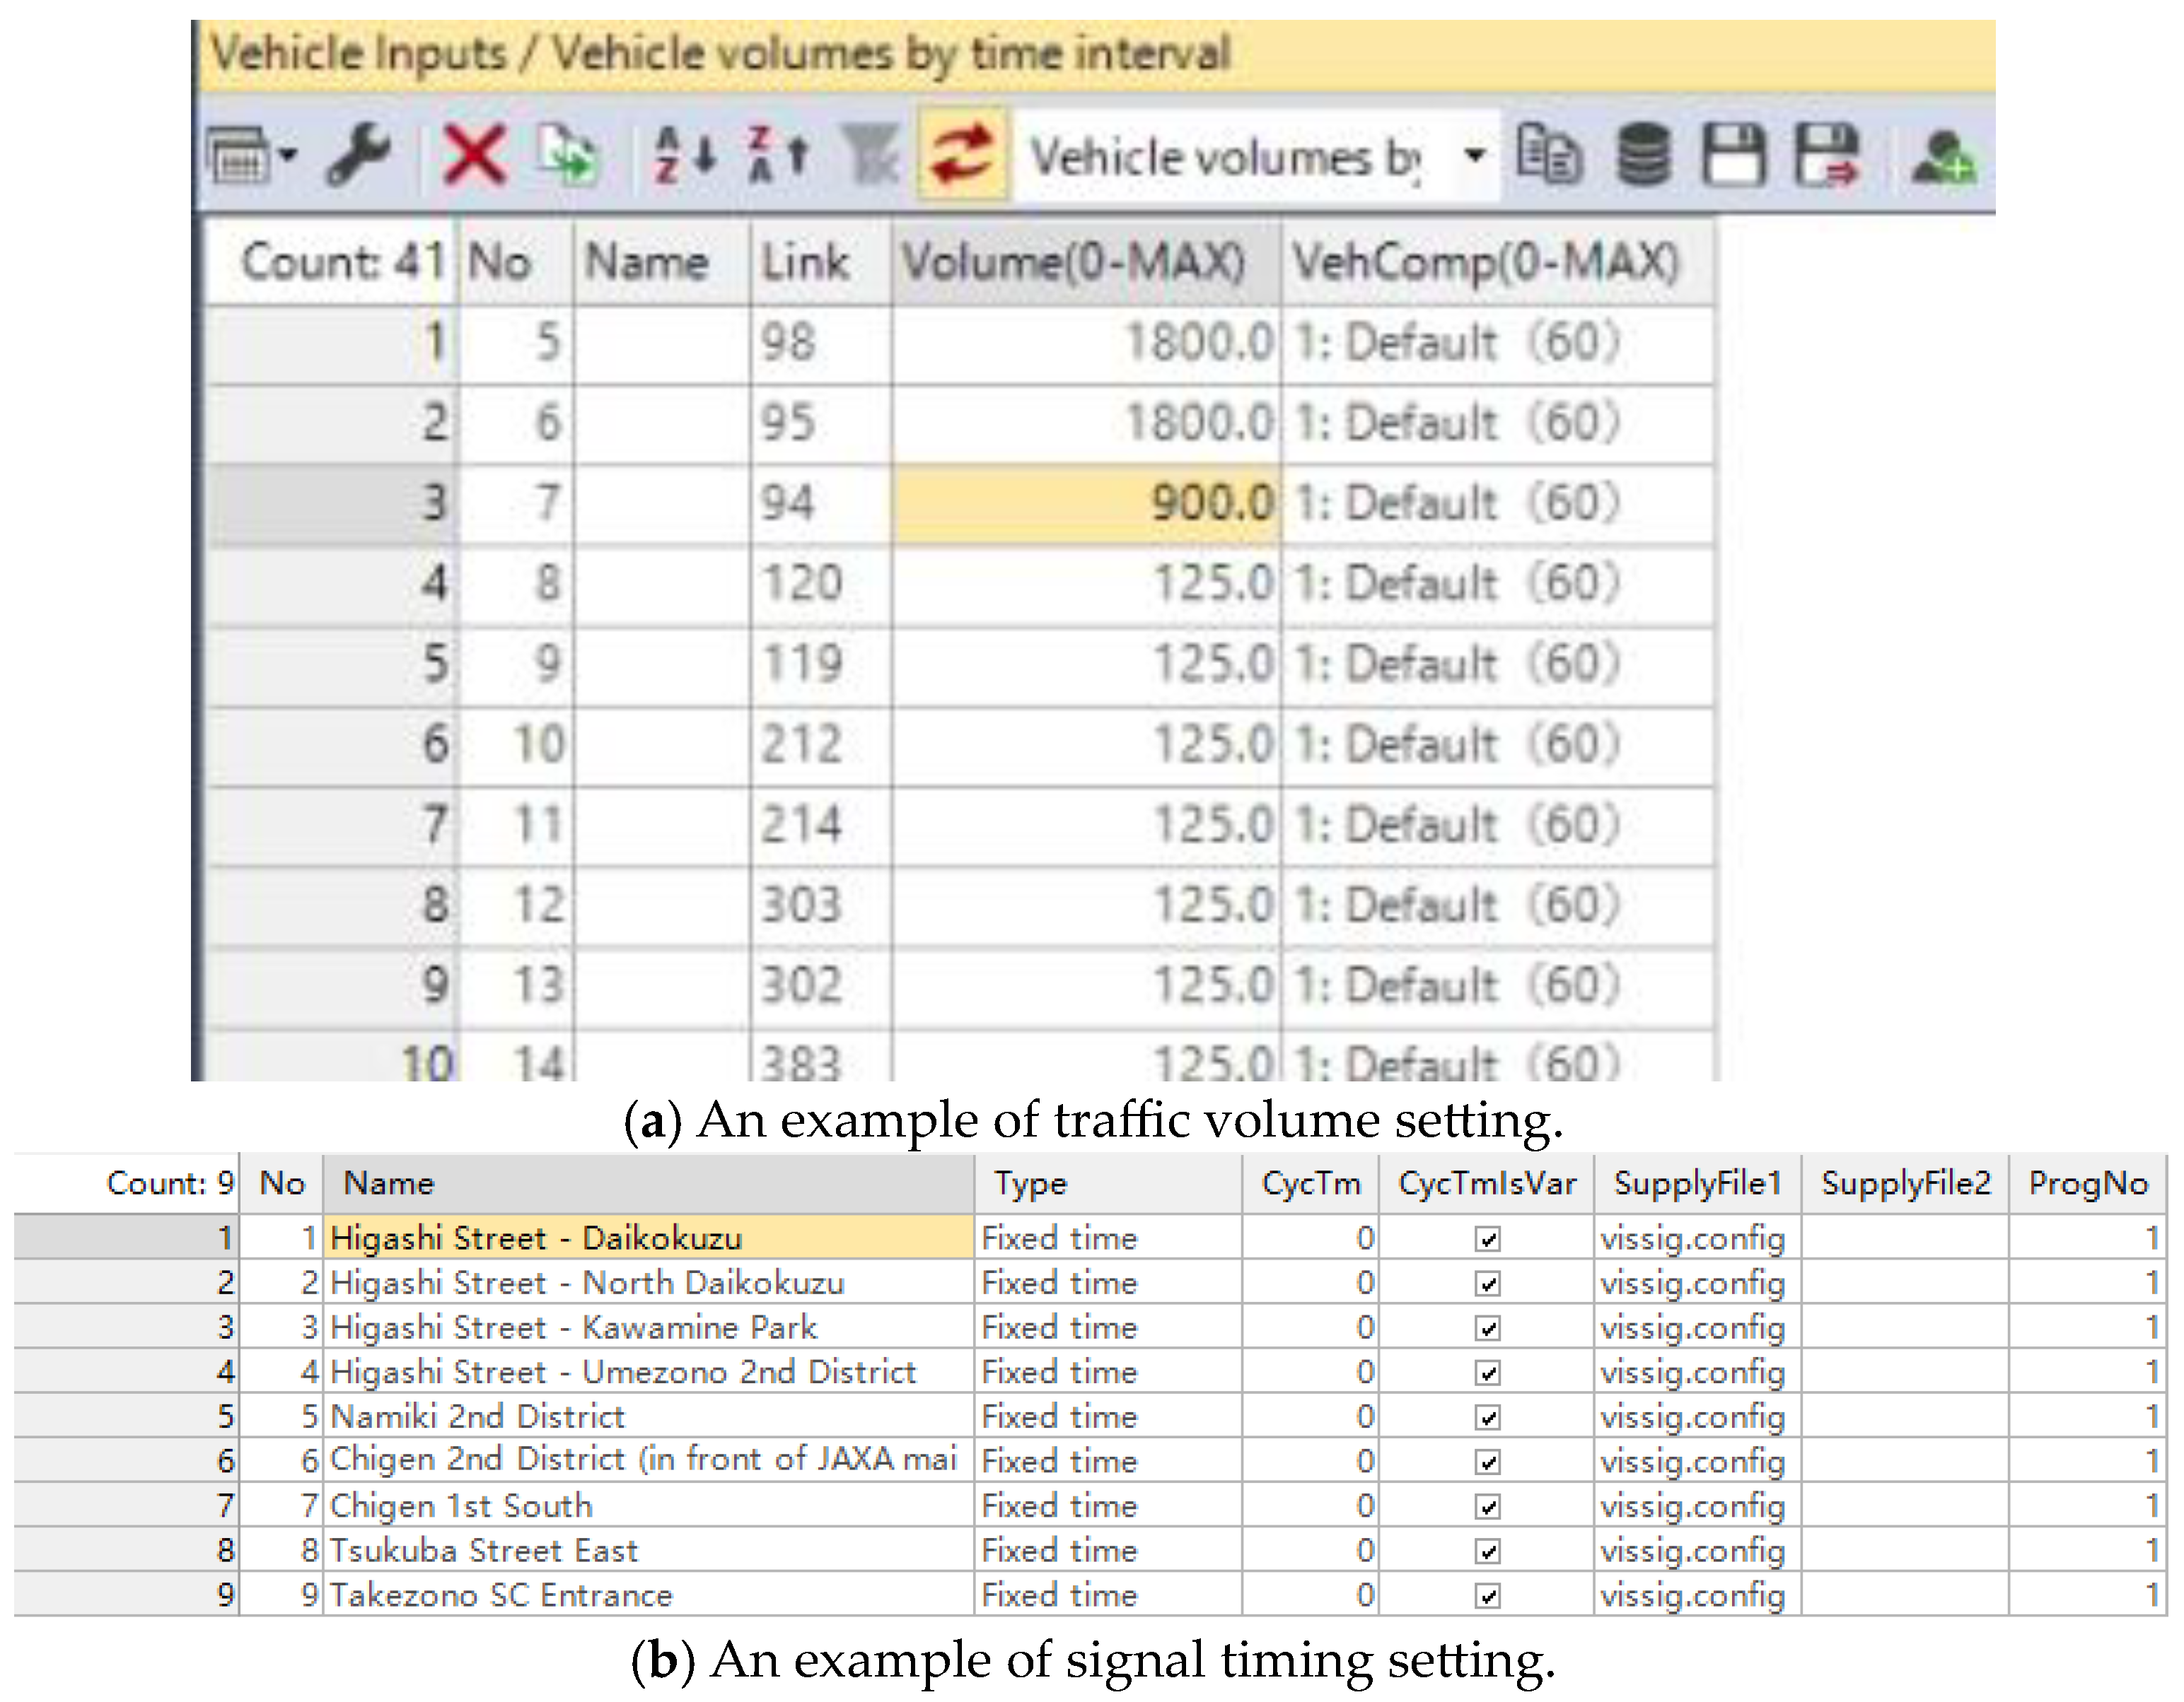Toggle CycTmIsVar for Takezono SC Entrance
Viewport: 2184px width, 1702px height.
point(1487,1596)
